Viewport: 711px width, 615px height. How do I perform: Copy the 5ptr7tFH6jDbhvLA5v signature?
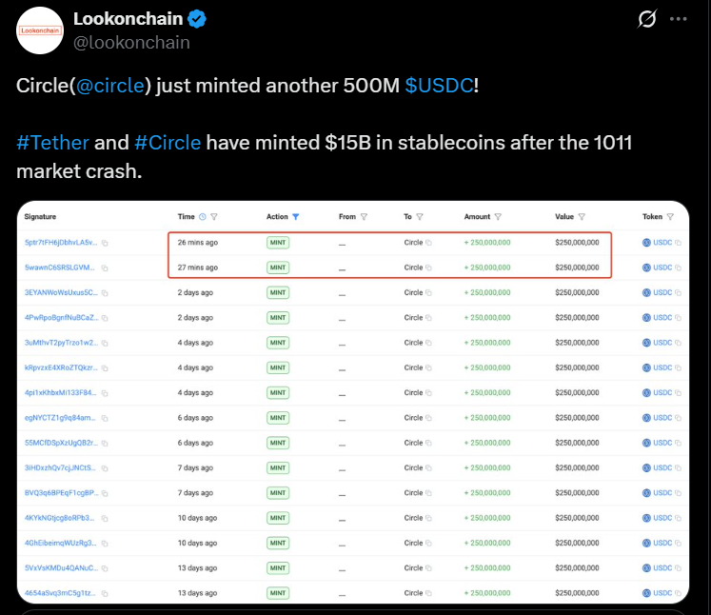[105, 243]
